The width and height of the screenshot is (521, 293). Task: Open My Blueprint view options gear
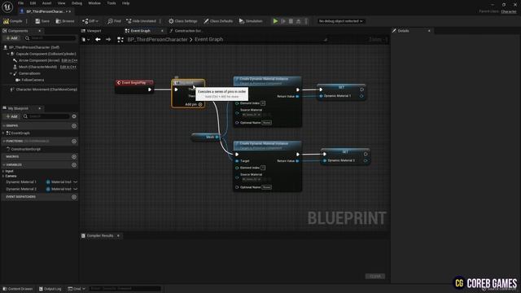coord(74,116)
